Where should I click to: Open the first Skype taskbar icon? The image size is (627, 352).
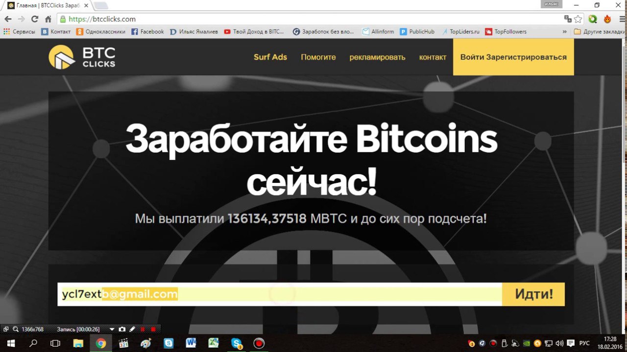coord(169,344)
